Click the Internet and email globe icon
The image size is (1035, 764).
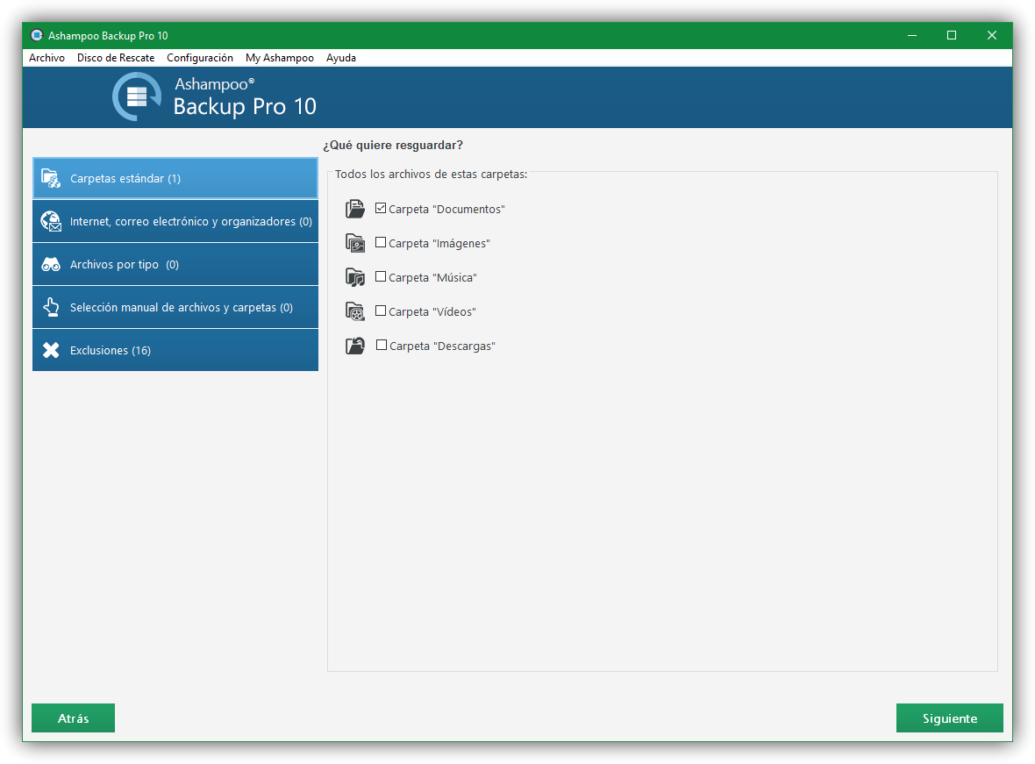pyautogui.click(x=51, y=221)
